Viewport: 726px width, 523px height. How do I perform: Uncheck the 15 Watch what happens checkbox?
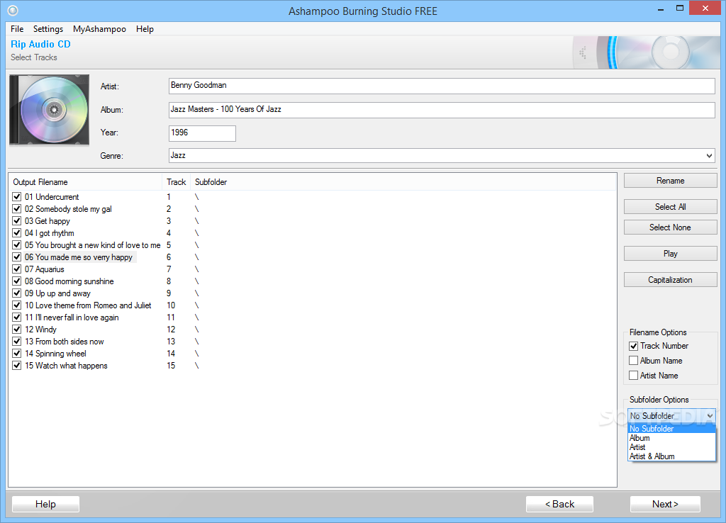pyautogui.click(x=17, y=365)
